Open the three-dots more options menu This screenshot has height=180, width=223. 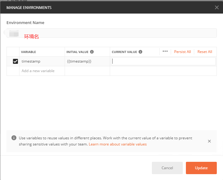coord(165,51)
